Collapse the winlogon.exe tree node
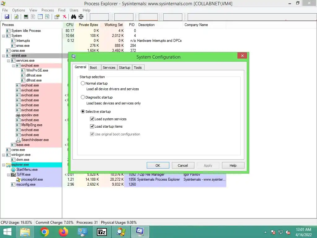 (3, 155)
